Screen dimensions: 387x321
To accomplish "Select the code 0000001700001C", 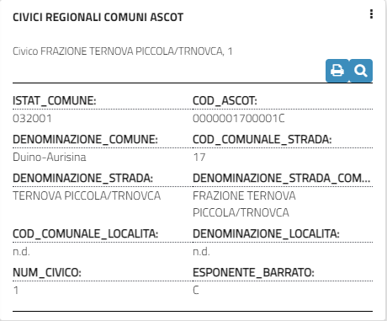I will pos(239,119).
